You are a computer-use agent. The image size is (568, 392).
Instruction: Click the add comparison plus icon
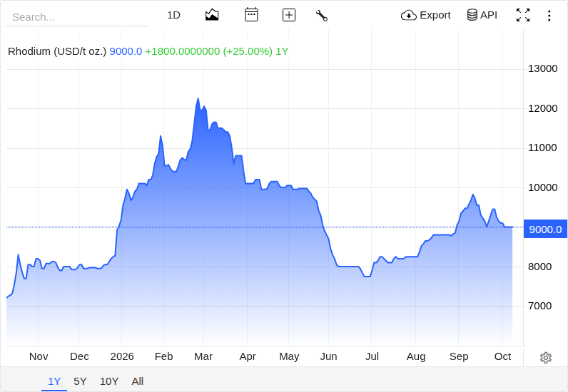289,15
